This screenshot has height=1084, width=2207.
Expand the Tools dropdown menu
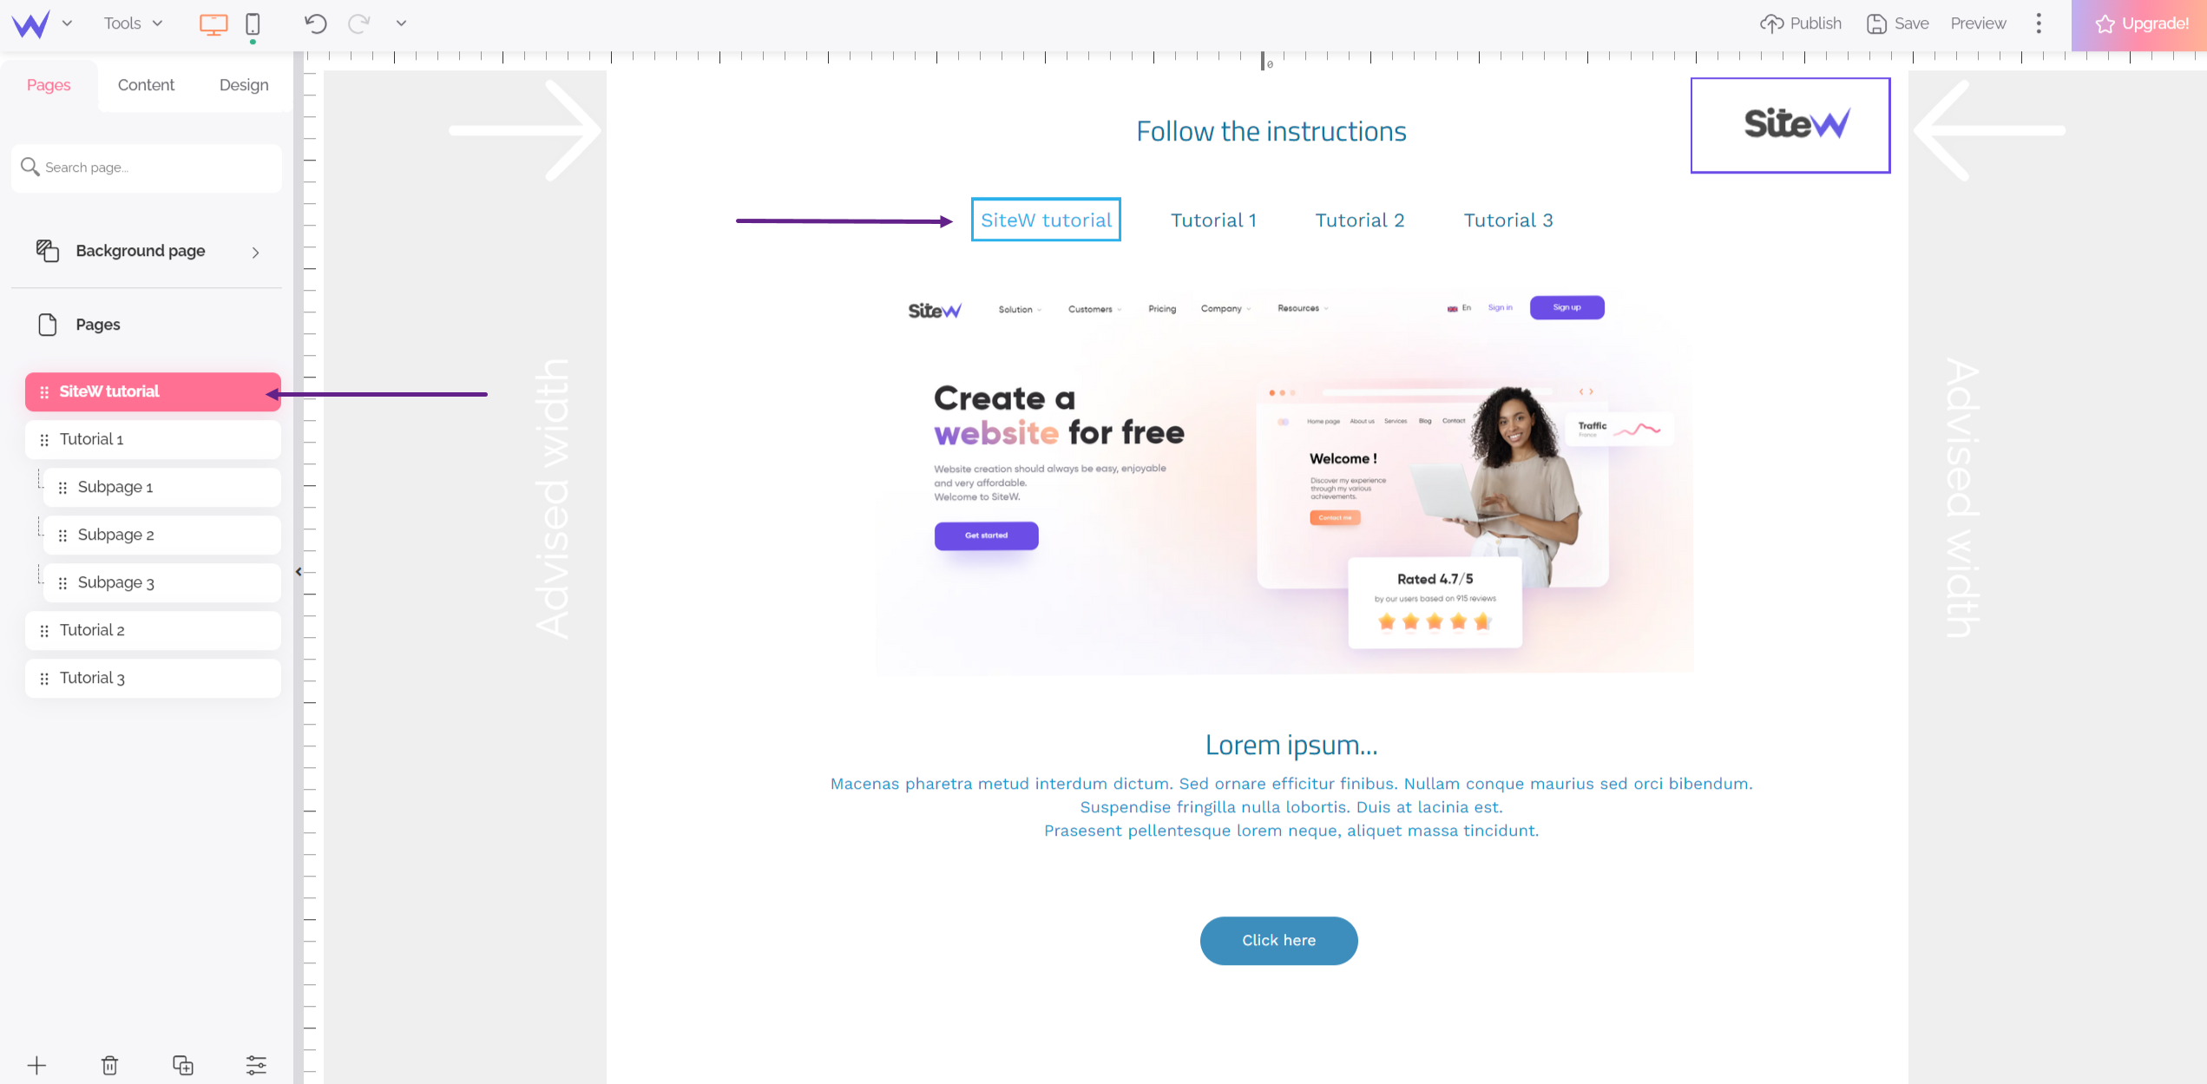click(x=134, y=24)
